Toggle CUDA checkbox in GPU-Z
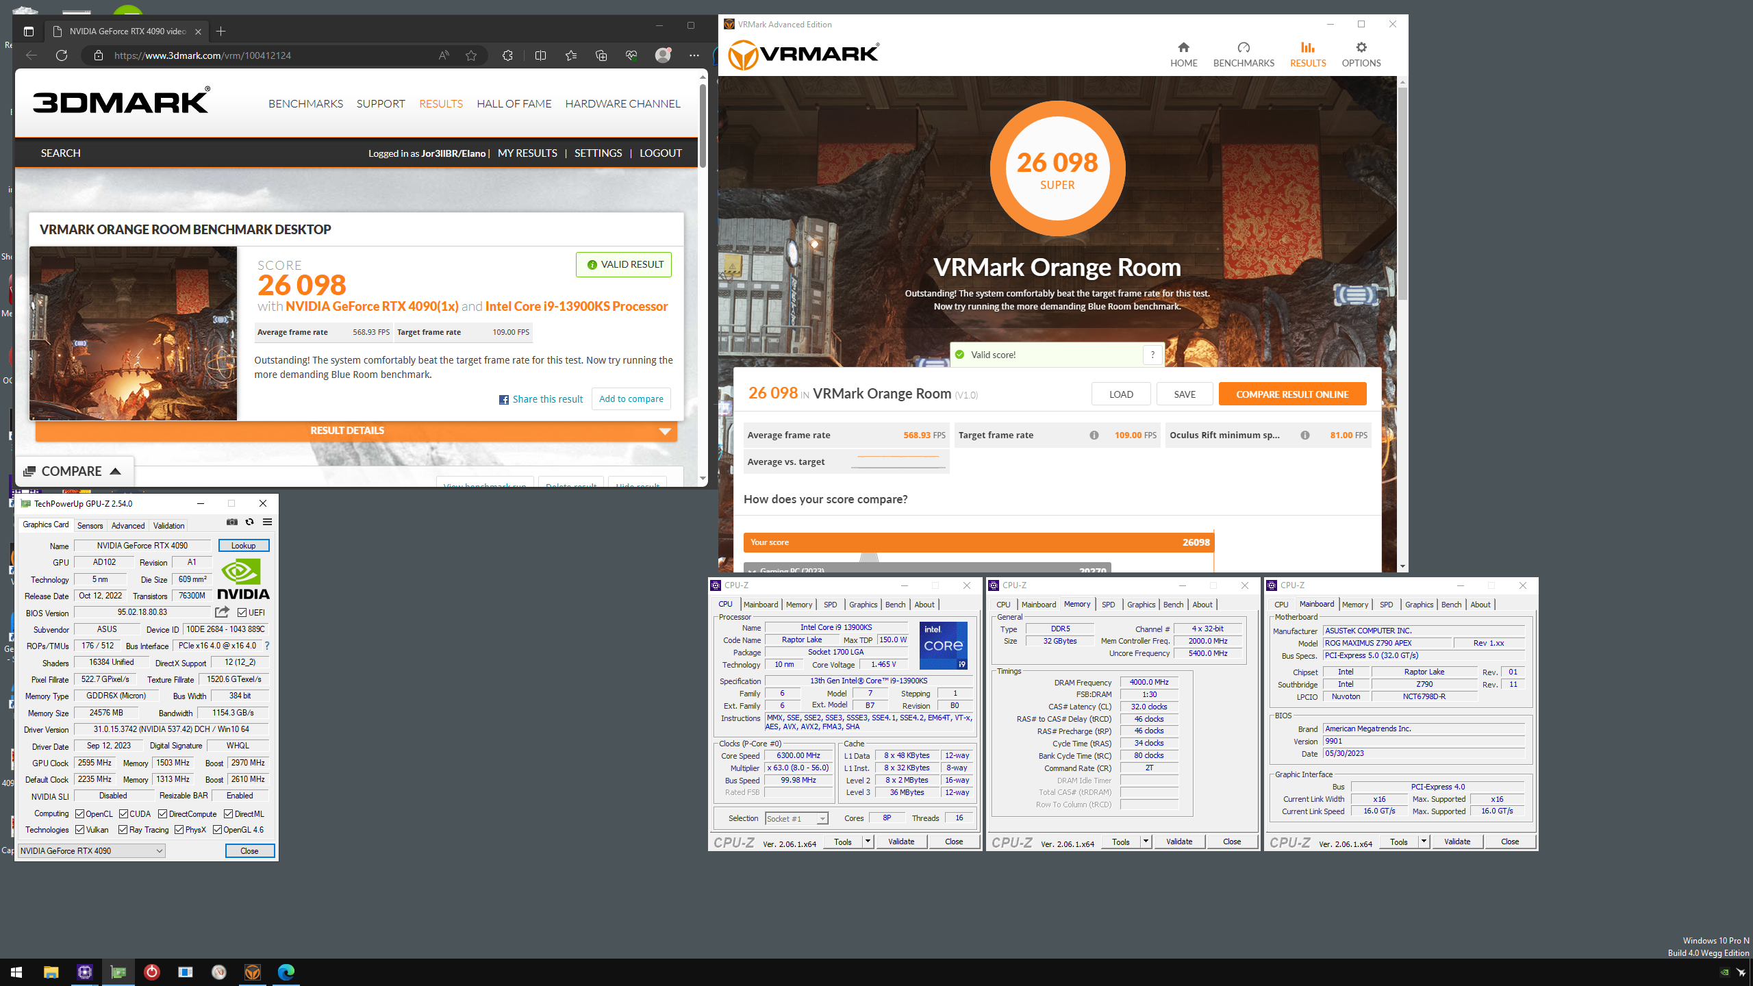 pyautogui.click(x=124, y=814)
